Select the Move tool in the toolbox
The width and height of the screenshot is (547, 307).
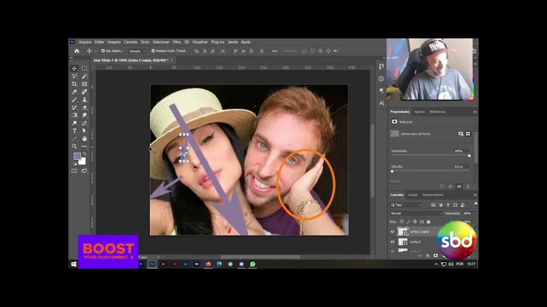(74, 68)
